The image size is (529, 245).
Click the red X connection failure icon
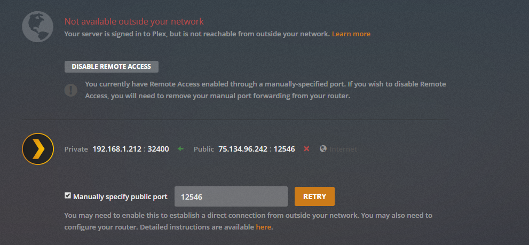tap(306, 149)
